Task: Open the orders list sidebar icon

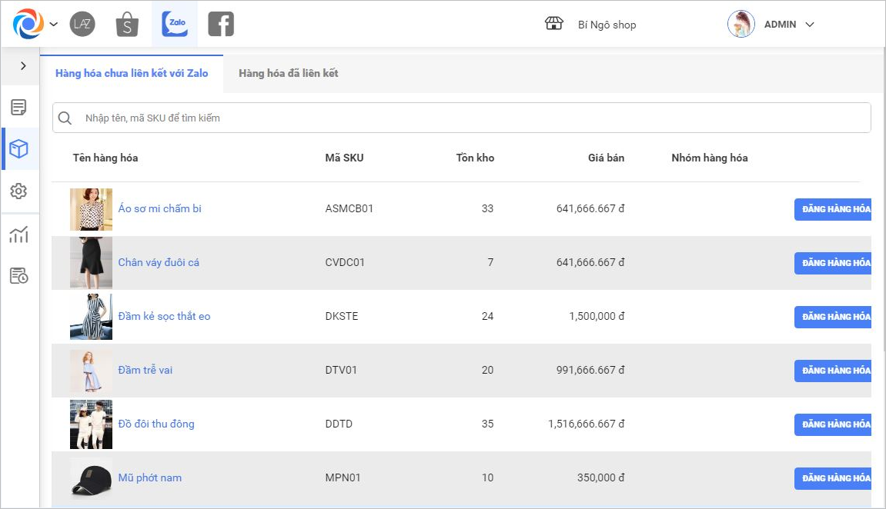Action: tap(19, 107)
